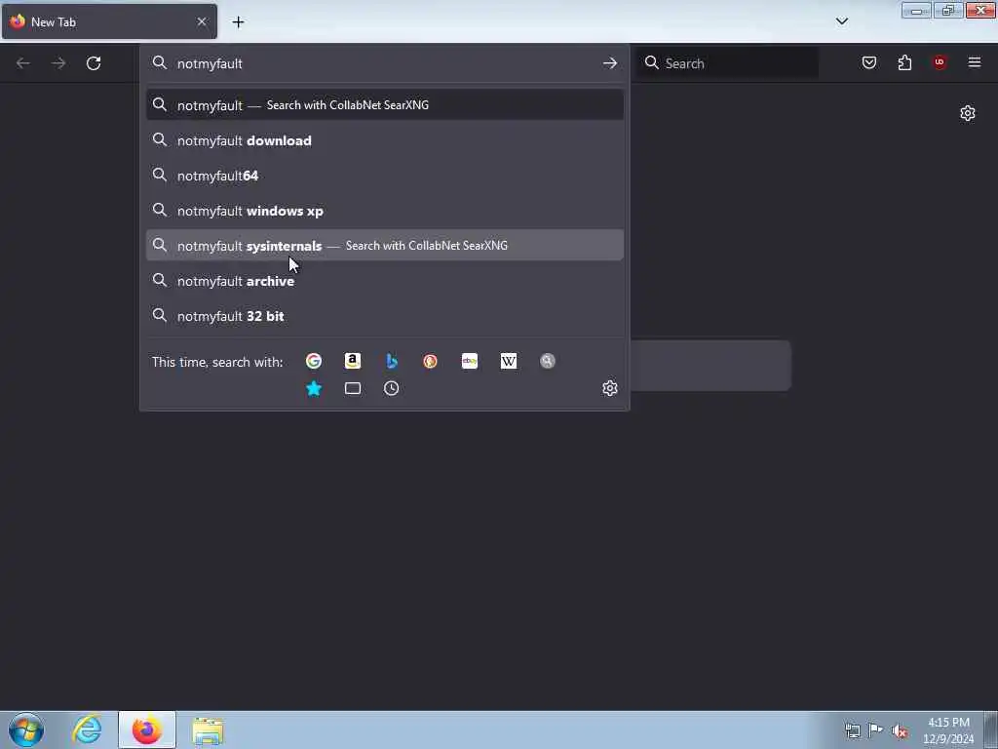Launch Internet Explorer from taskbar
Screen dimensions: 998x749
tap(87, 729)
